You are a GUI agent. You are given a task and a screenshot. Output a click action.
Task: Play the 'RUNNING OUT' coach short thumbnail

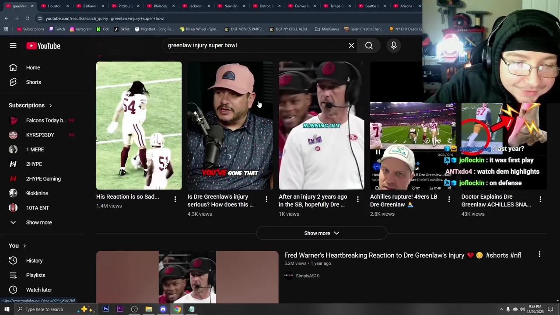click(322, 126)
